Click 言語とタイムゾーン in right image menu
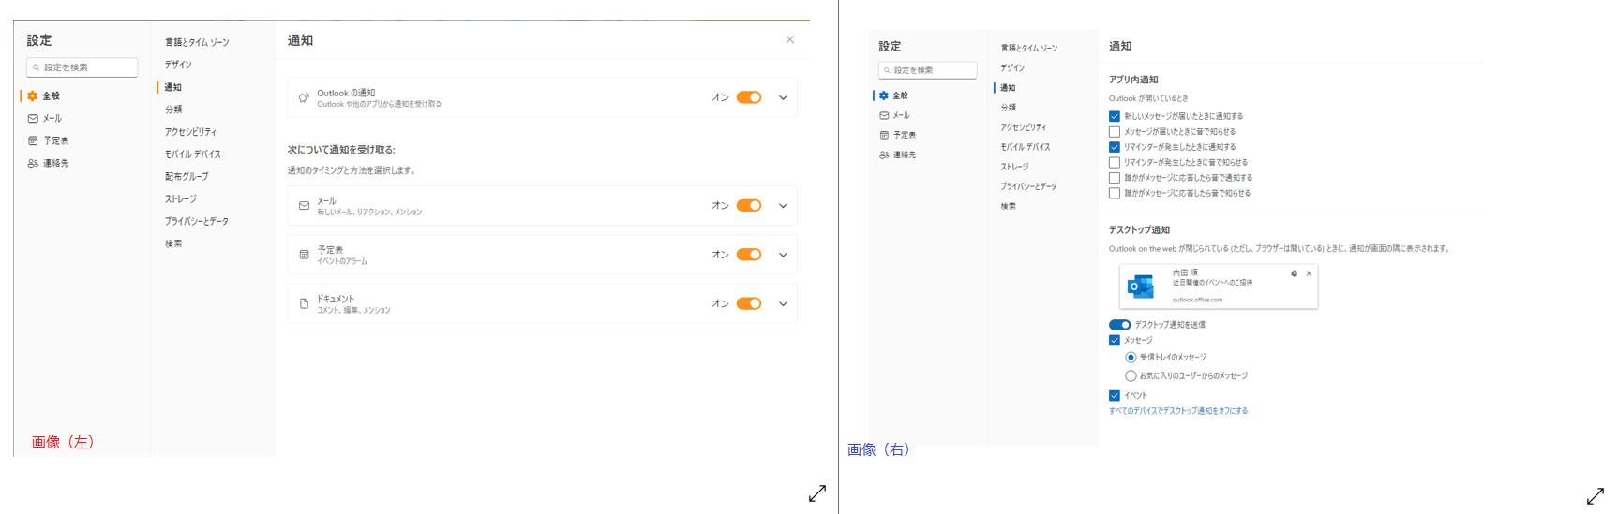 pos(1028,49)
